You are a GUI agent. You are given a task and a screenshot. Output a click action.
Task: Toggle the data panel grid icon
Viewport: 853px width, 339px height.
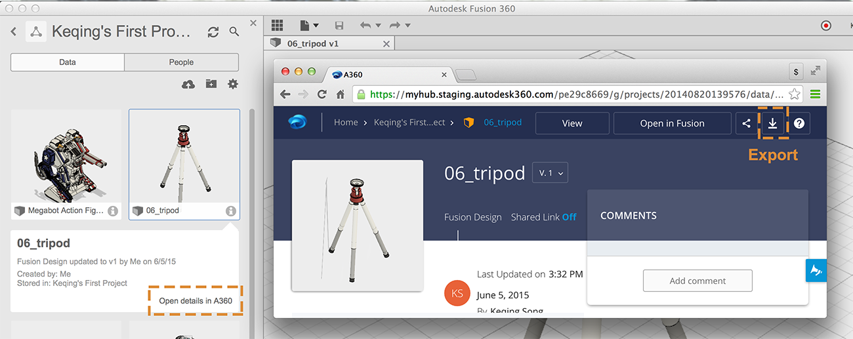(277, 25)
